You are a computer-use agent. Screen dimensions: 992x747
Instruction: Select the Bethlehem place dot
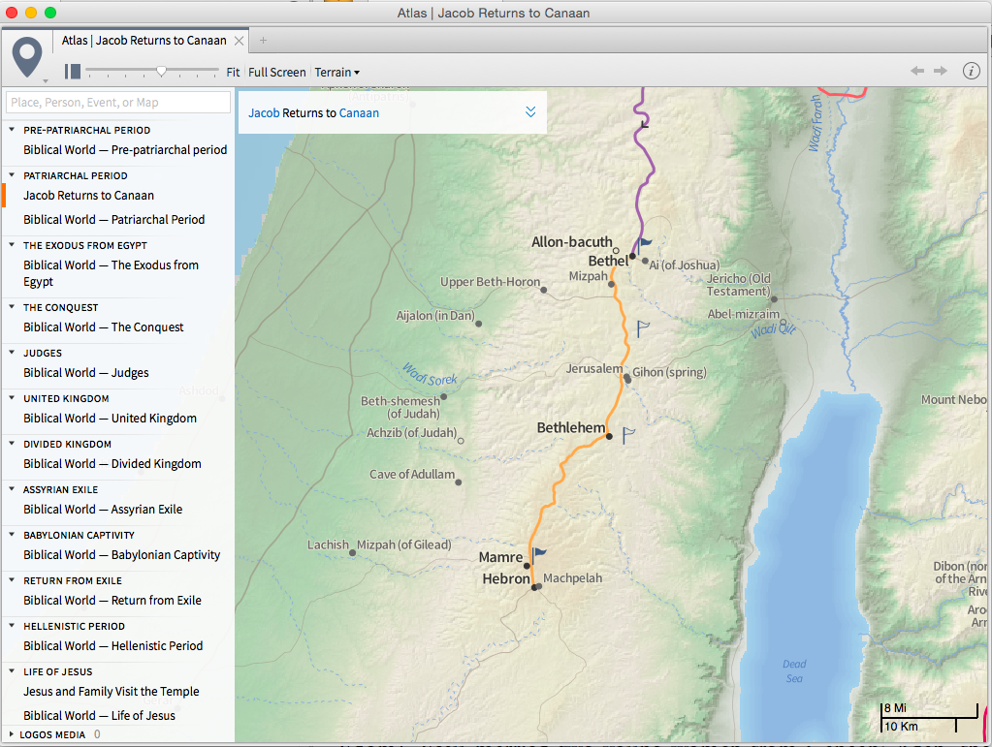609,436
